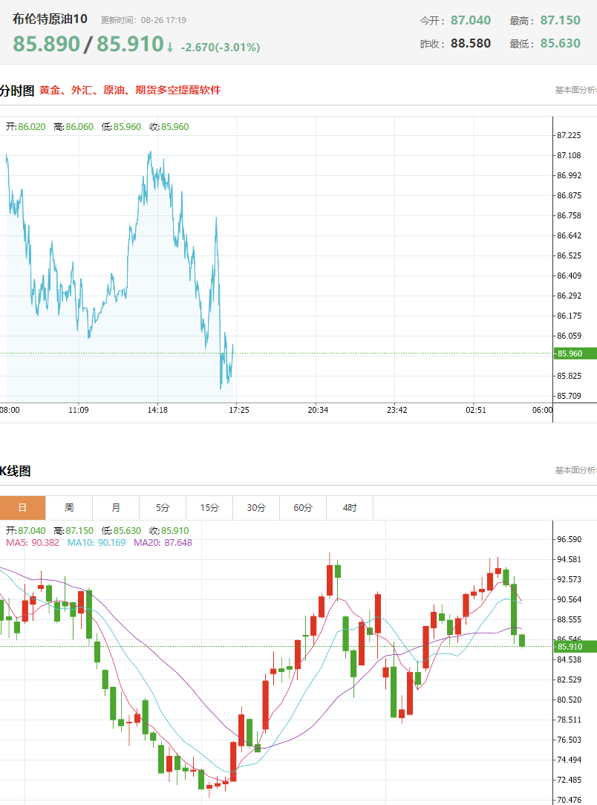Open the 5分 chart tab
This screenshot has width=597, height=805.
[x=163, y=508]
